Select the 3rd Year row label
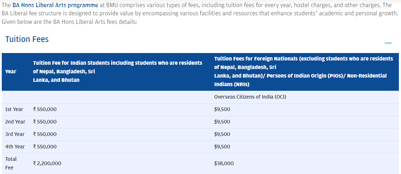The height and width of the screenshot is (174, 401). coord(15,134)
